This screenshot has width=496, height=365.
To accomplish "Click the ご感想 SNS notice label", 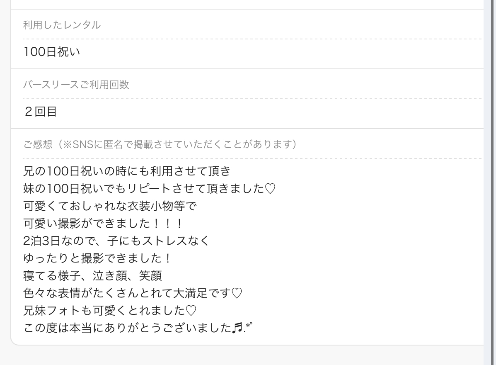I will point(160,144).
